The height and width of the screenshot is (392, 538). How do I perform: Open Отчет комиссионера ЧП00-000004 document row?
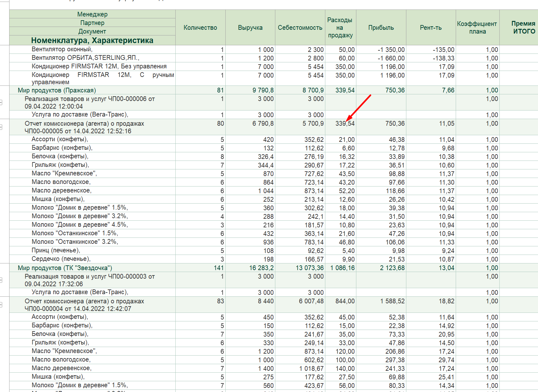coord(84,305)
